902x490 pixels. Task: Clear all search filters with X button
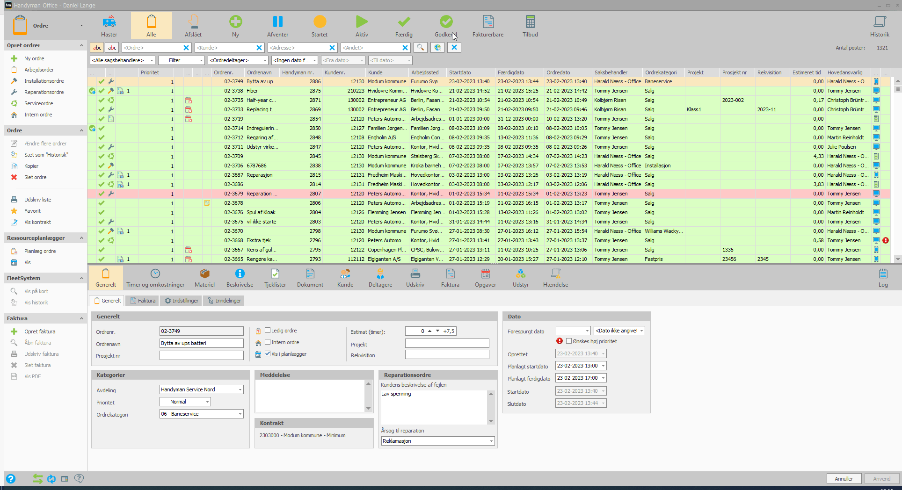pos(454,47)
